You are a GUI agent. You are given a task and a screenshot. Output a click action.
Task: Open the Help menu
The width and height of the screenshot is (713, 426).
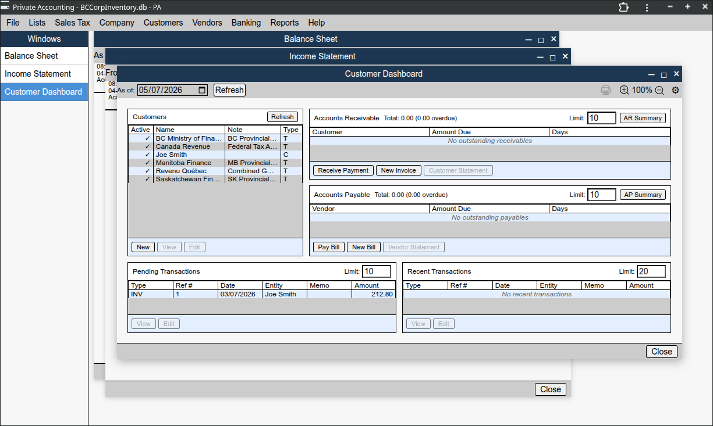point(316,23)
